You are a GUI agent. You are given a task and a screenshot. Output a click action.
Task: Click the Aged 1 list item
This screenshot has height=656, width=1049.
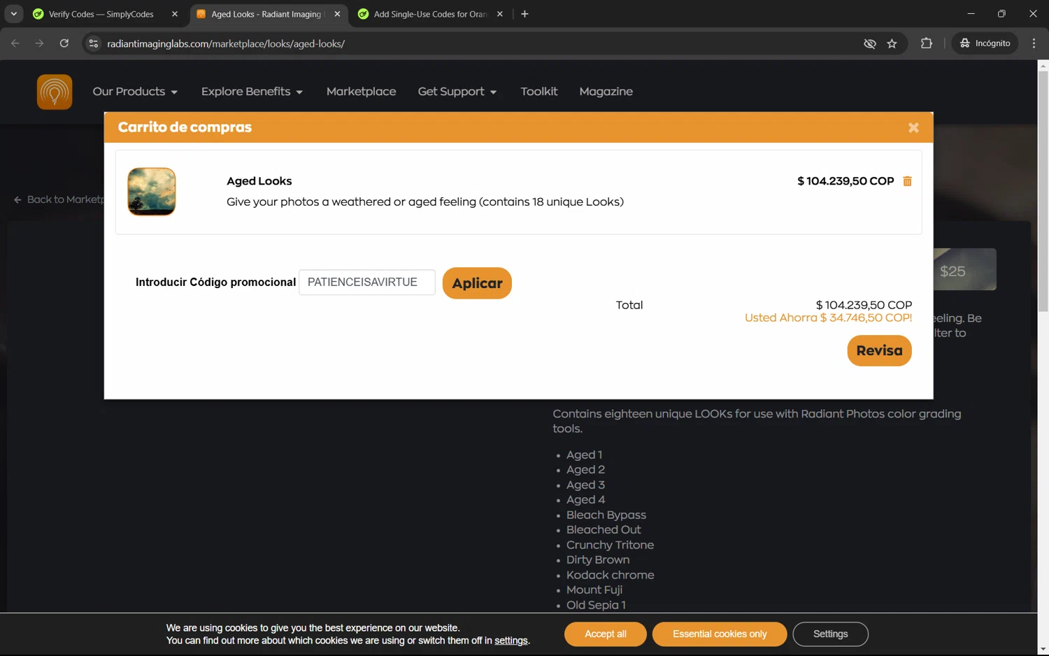(584, 455)
